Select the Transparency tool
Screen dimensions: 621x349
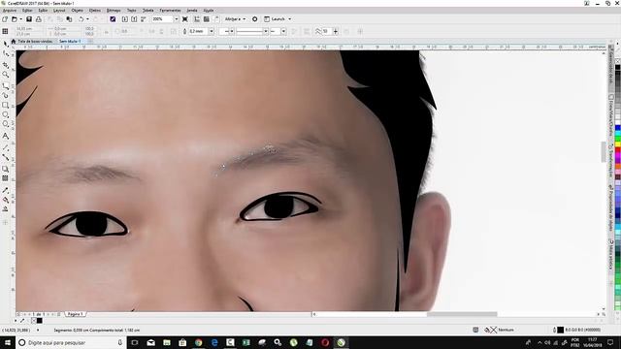coord(6,178)
